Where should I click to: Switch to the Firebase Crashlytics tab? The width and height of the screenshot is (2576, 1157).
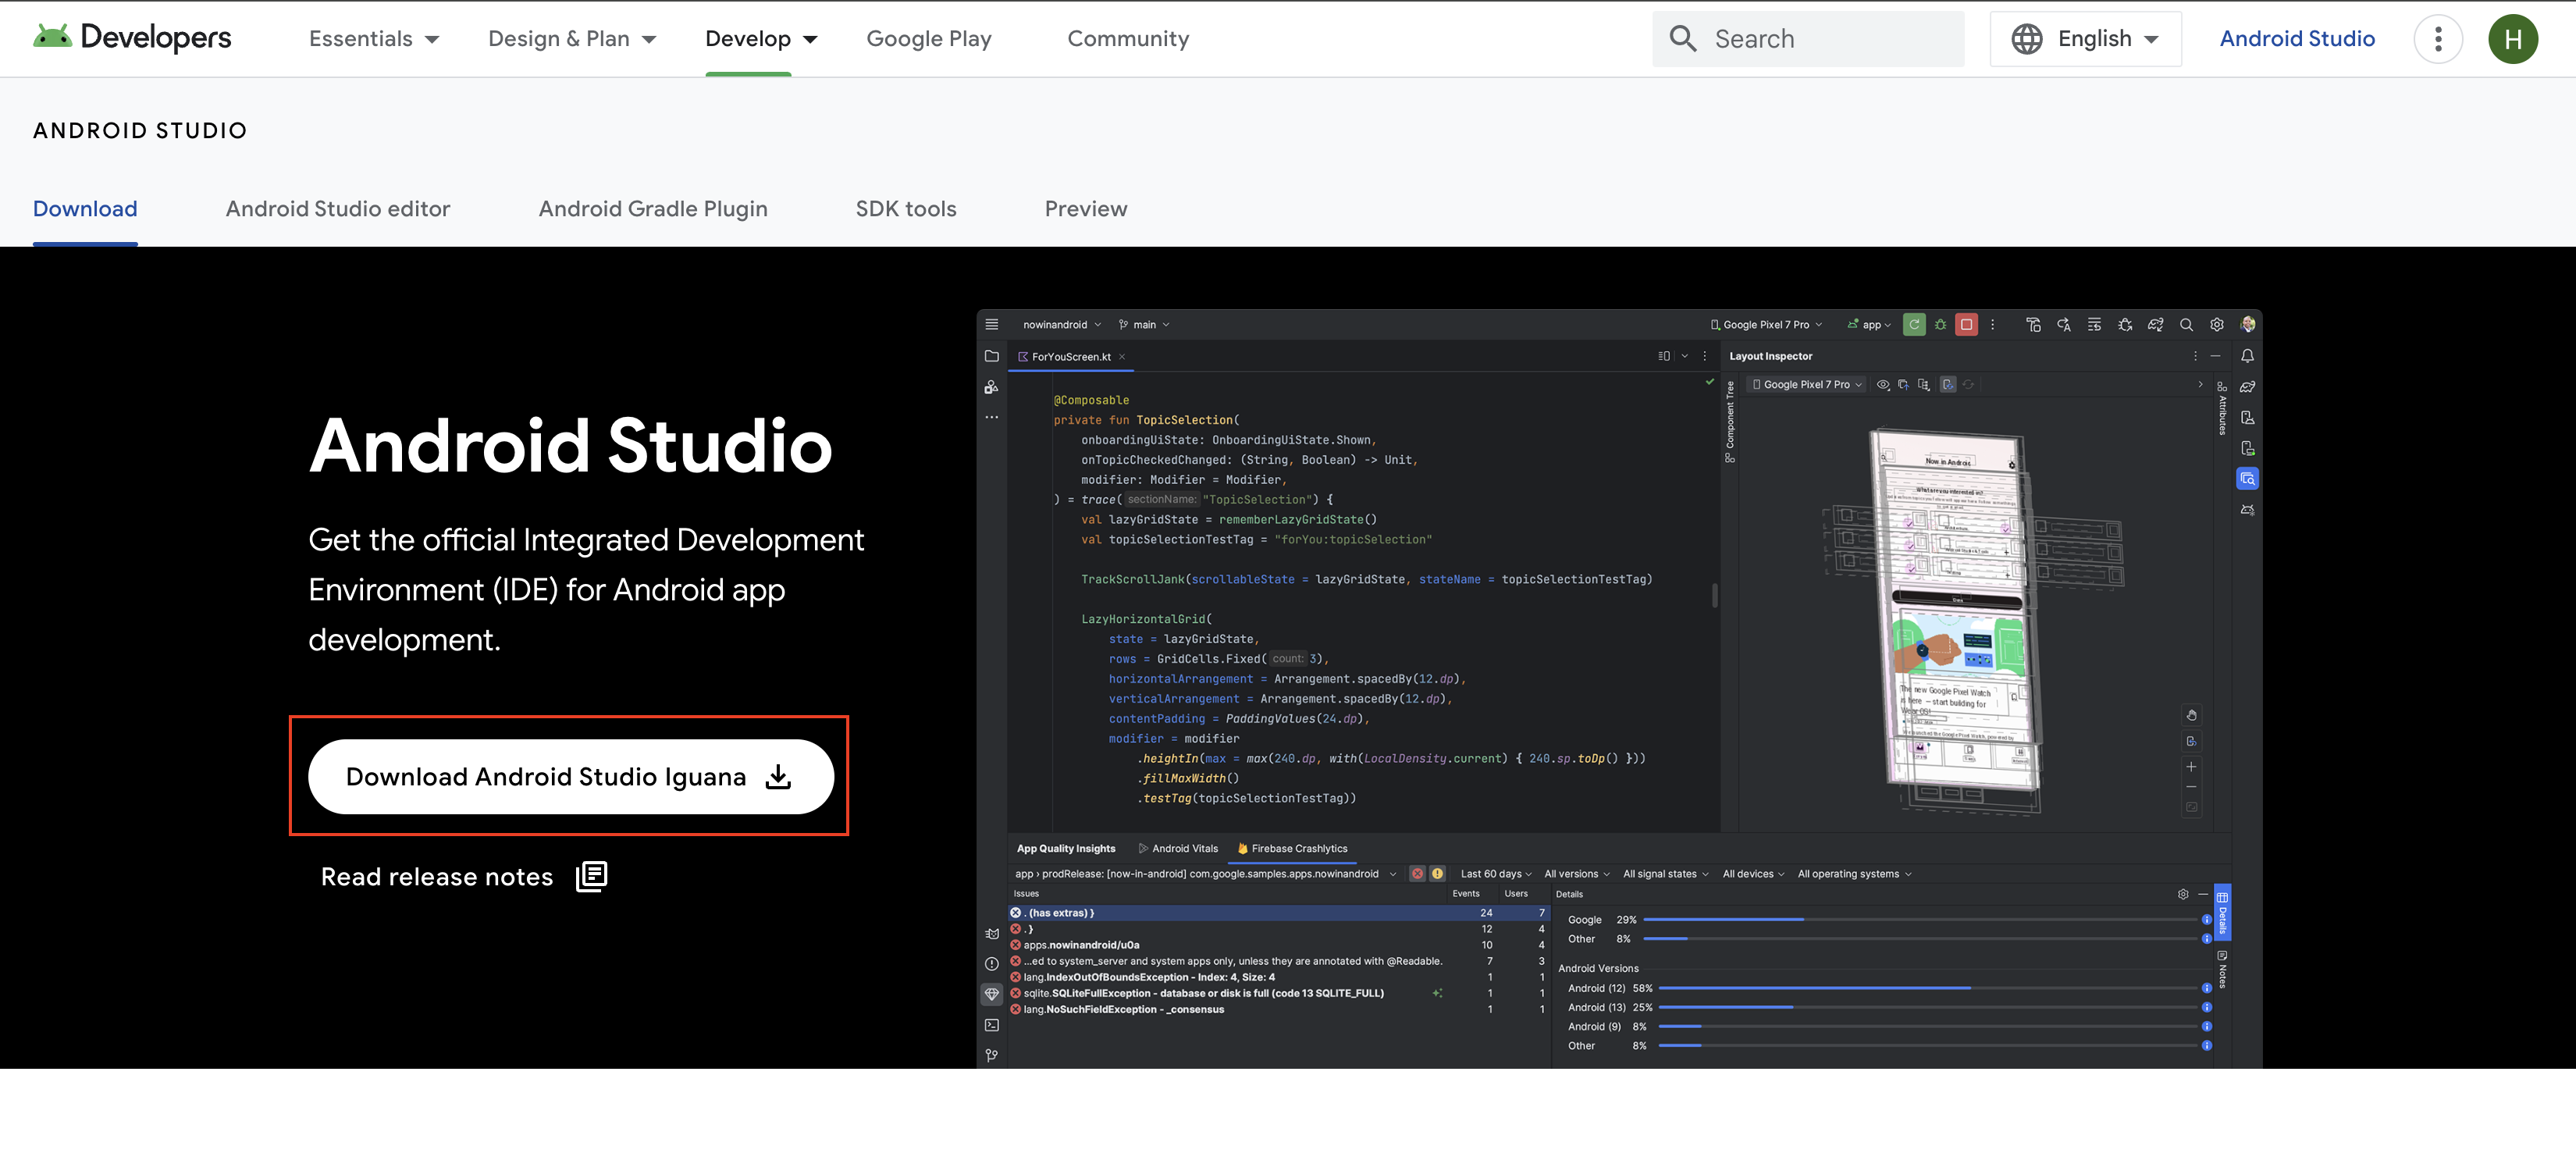[1292, 848]
